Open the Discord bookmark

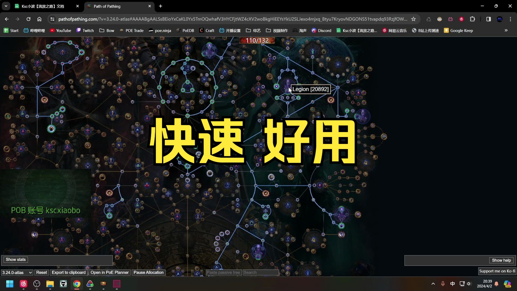pyautogui.click(x=322, y=30)
